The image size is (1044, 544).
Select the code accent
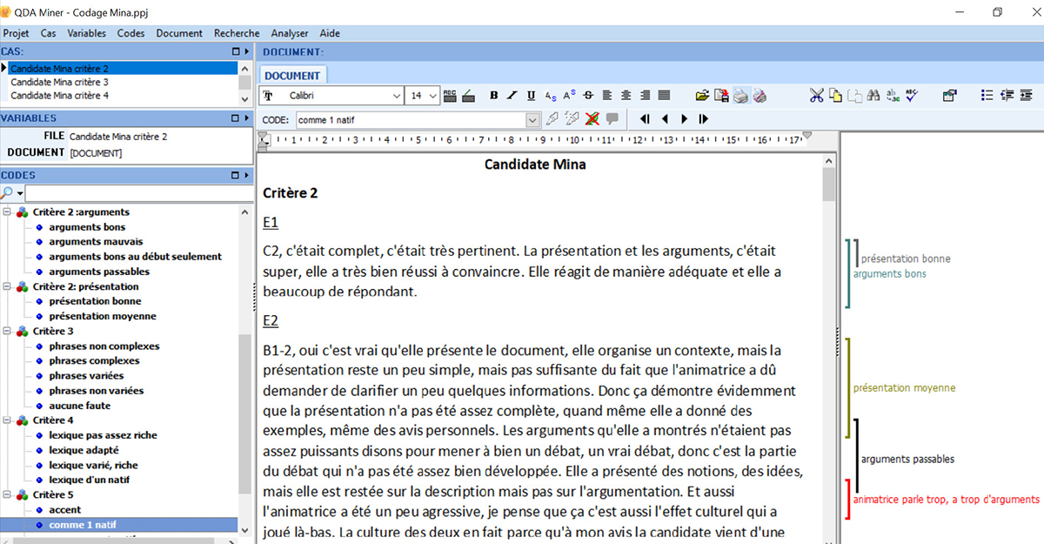point(65,510)
